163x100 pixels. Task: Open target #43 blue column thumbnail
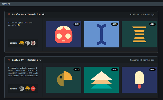(101, 34)
